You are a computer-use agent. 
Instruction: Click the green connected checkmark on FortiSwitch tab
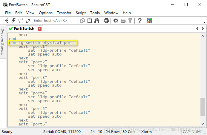point(10,28)
